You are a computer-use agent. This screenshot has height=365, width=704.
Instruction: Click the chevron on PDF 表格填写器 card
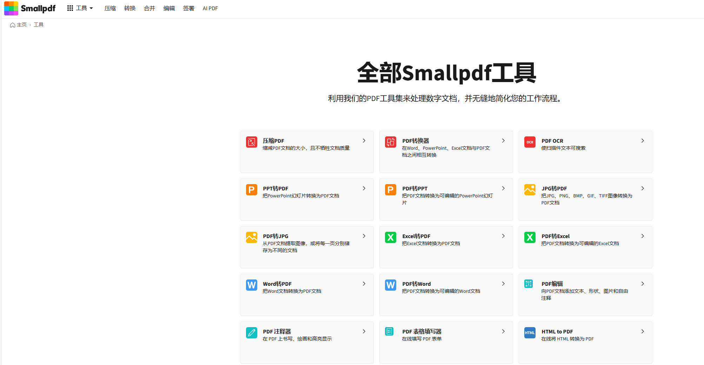pos(503,331)
